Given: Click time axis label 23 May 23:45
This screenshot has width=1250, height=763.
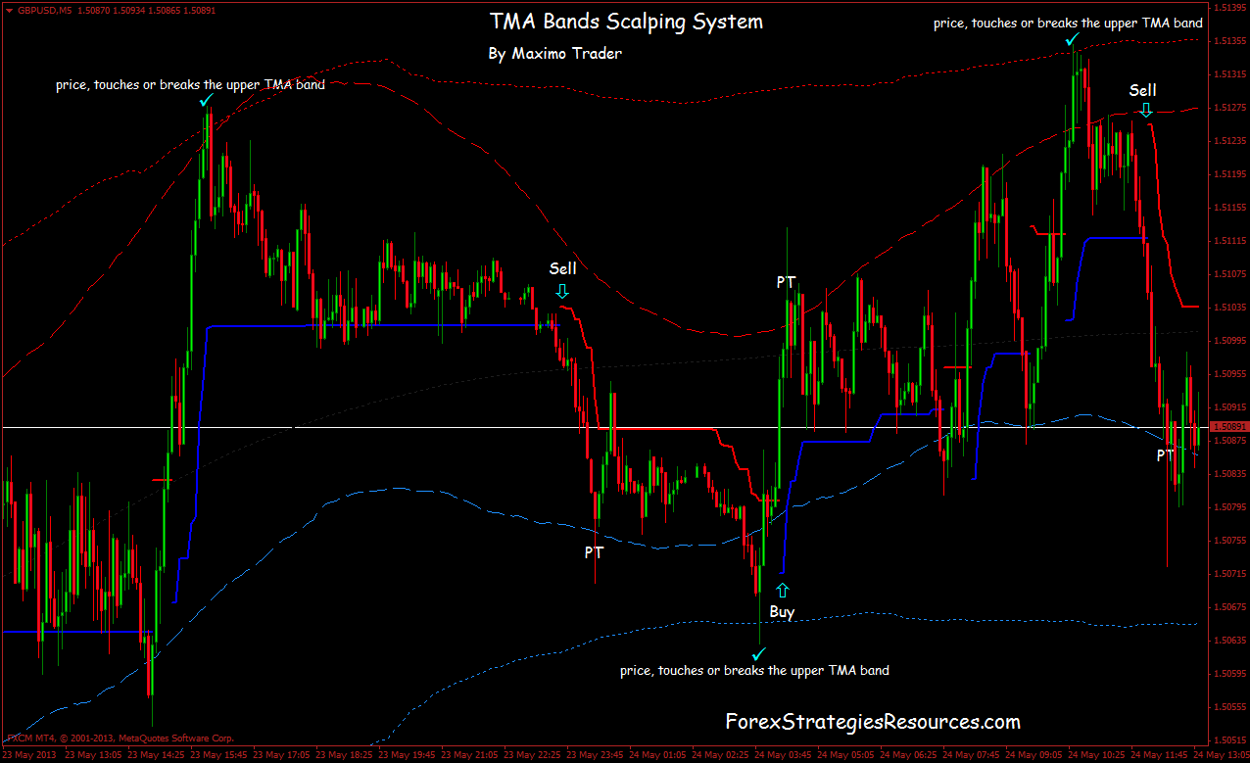Looking at the screenshot, I should click(595, 756).
